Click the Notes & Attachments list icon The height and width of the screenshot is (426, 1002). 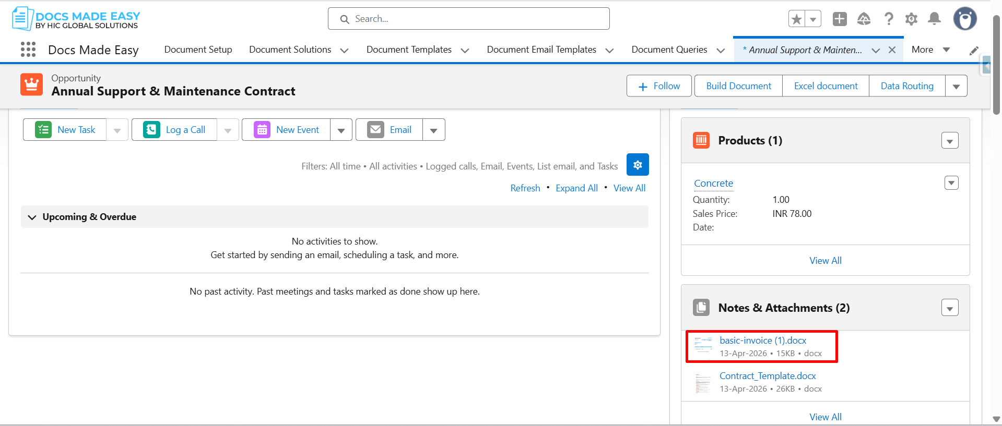pos(701,308)
